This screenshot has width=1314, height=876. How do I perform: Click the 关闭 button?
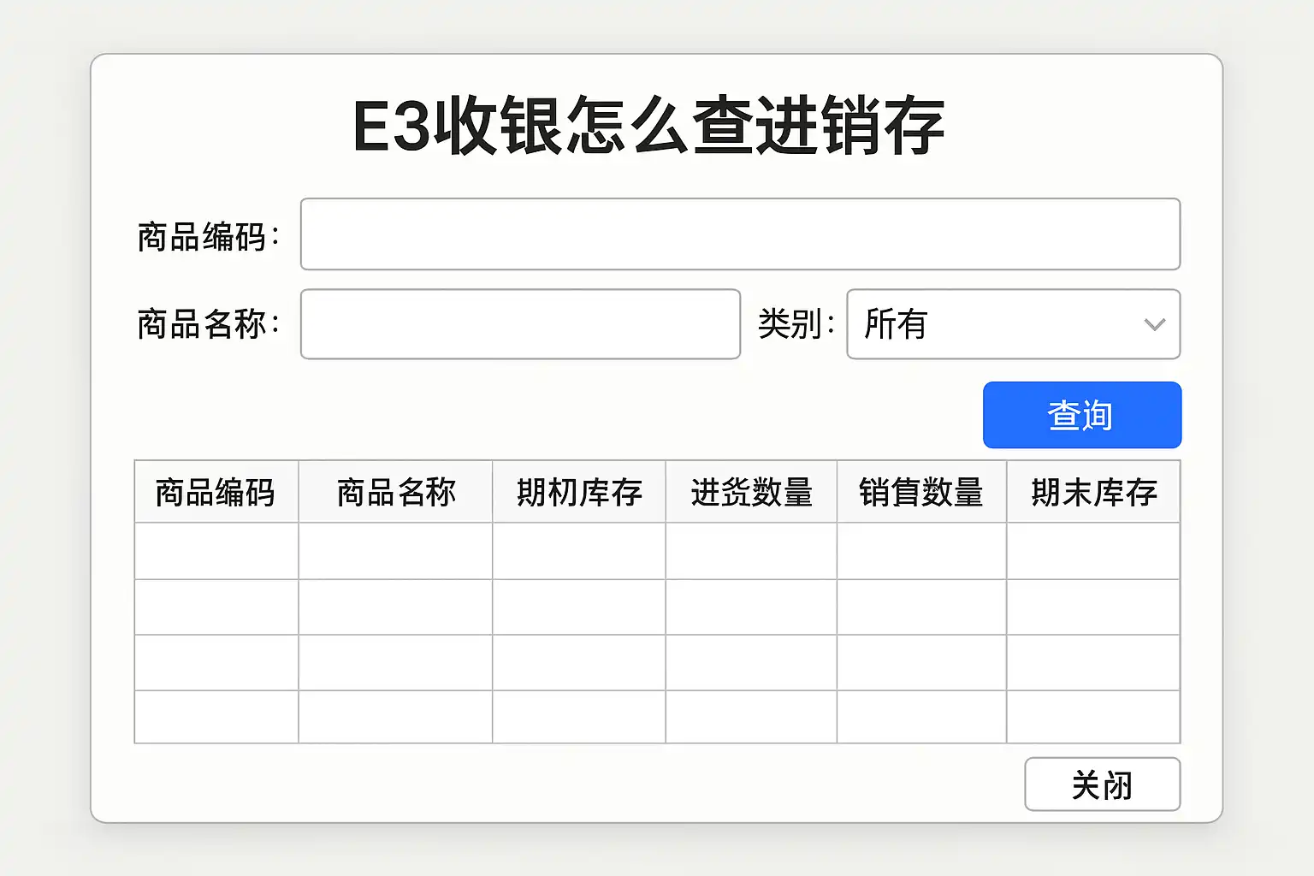(x=1102, y=784)
